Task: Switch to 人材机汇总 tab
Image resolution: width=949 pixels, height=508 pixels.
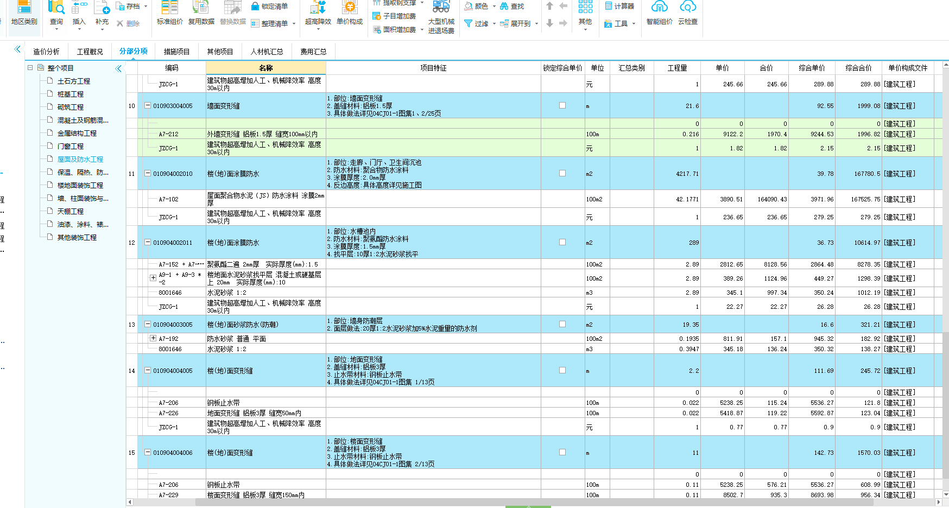Action: coord(267,52)
